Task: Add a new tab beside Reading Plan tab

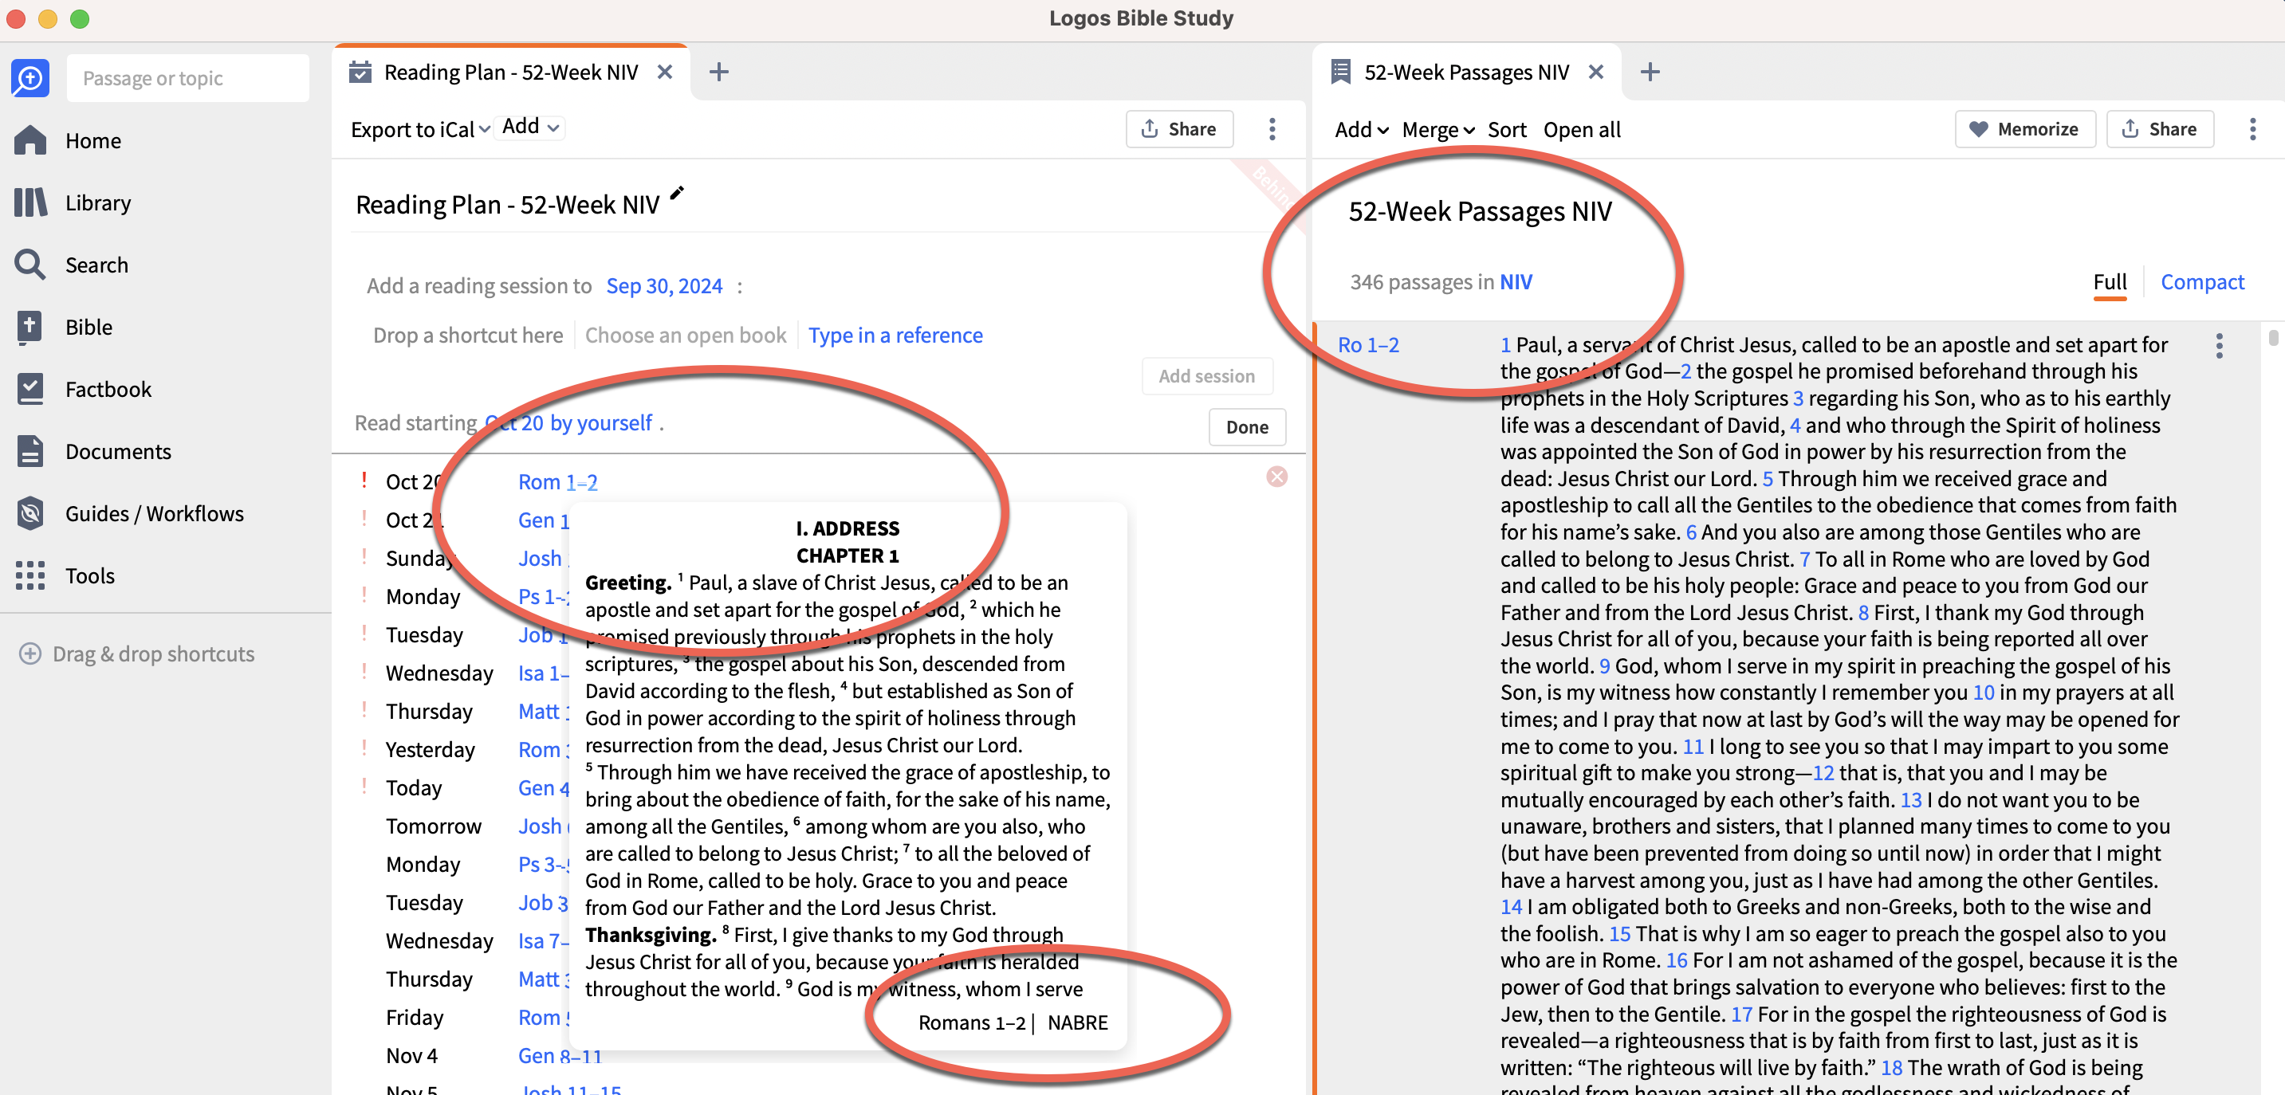Action: click(719, 72)
